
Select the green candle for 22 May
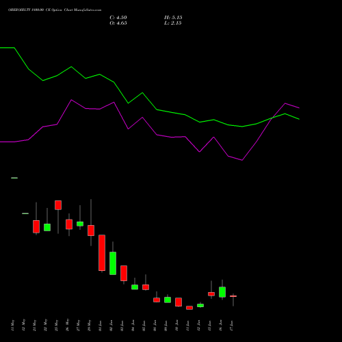point(47,227)
